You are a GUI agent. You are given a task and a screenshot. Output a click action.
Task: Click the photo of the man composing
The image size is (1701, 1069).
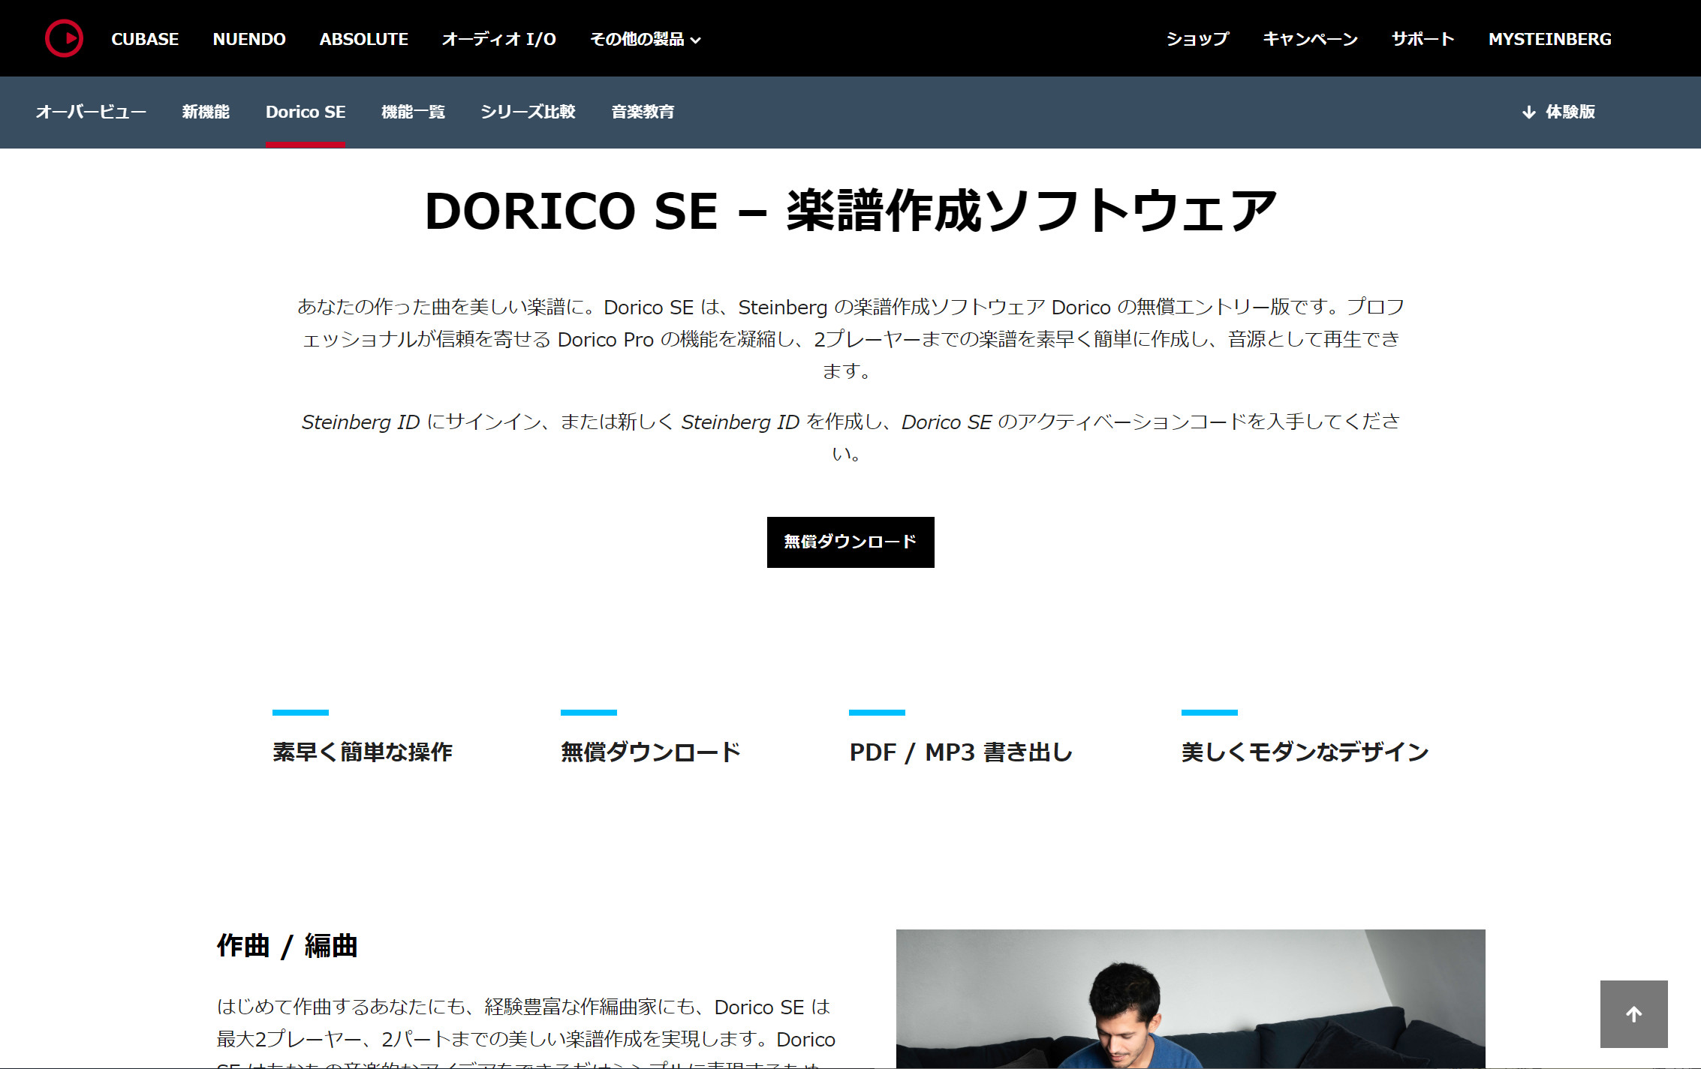(x=1191, y=998)
